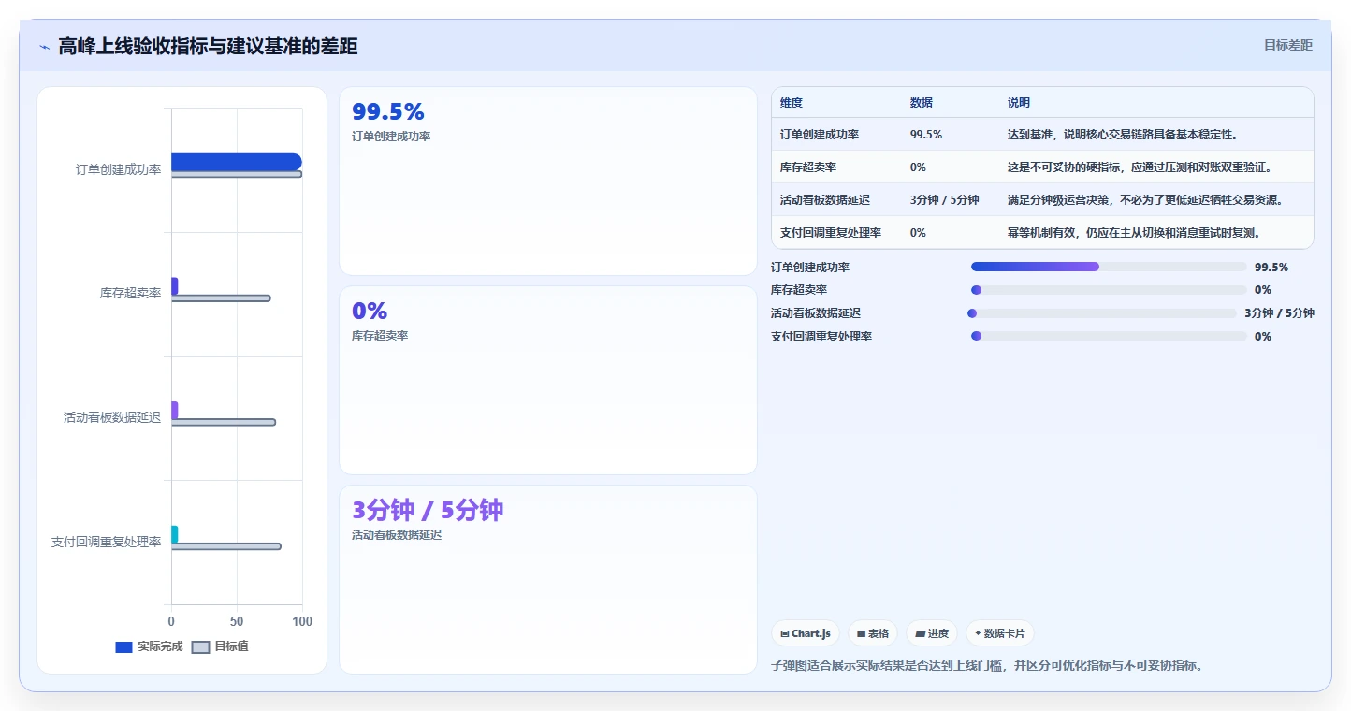This screenshot has height=711, width=1351.
Task: Click the large 0% card value
Action: [370, 311]
